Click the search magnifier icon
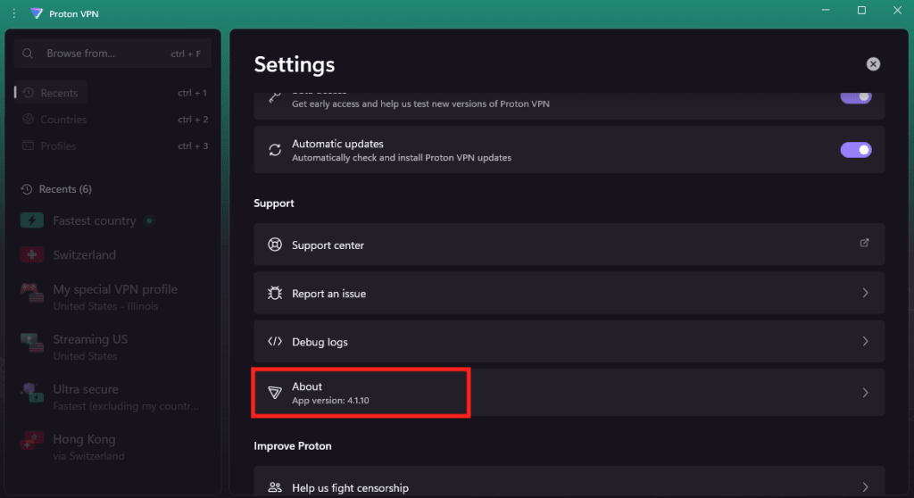The width and height of the screenshot is (914, 498). pyautogui.click(x=28, y=54)
